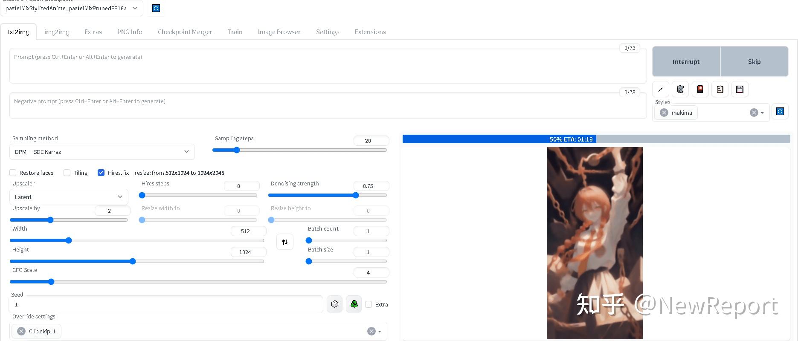Click the clipboard apply-styles icon

tap(720, 89)
